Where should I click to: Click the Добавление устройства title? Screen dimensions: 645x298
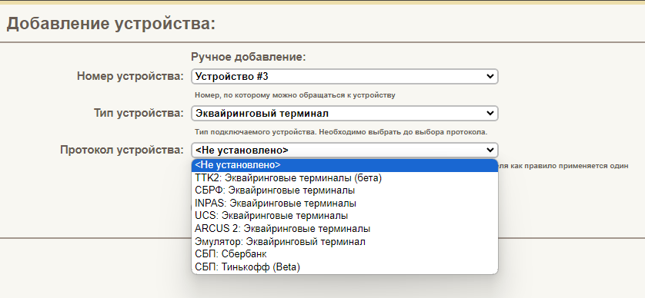[111, 24]
